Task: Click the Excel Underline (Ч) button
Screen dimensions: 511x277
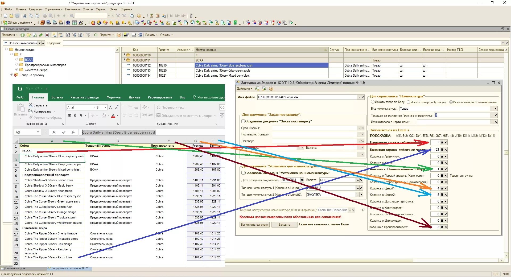Action: click(81, 115)
